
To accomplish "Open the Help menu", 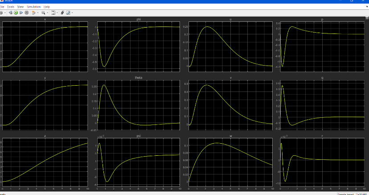I will tap(46, 7).
